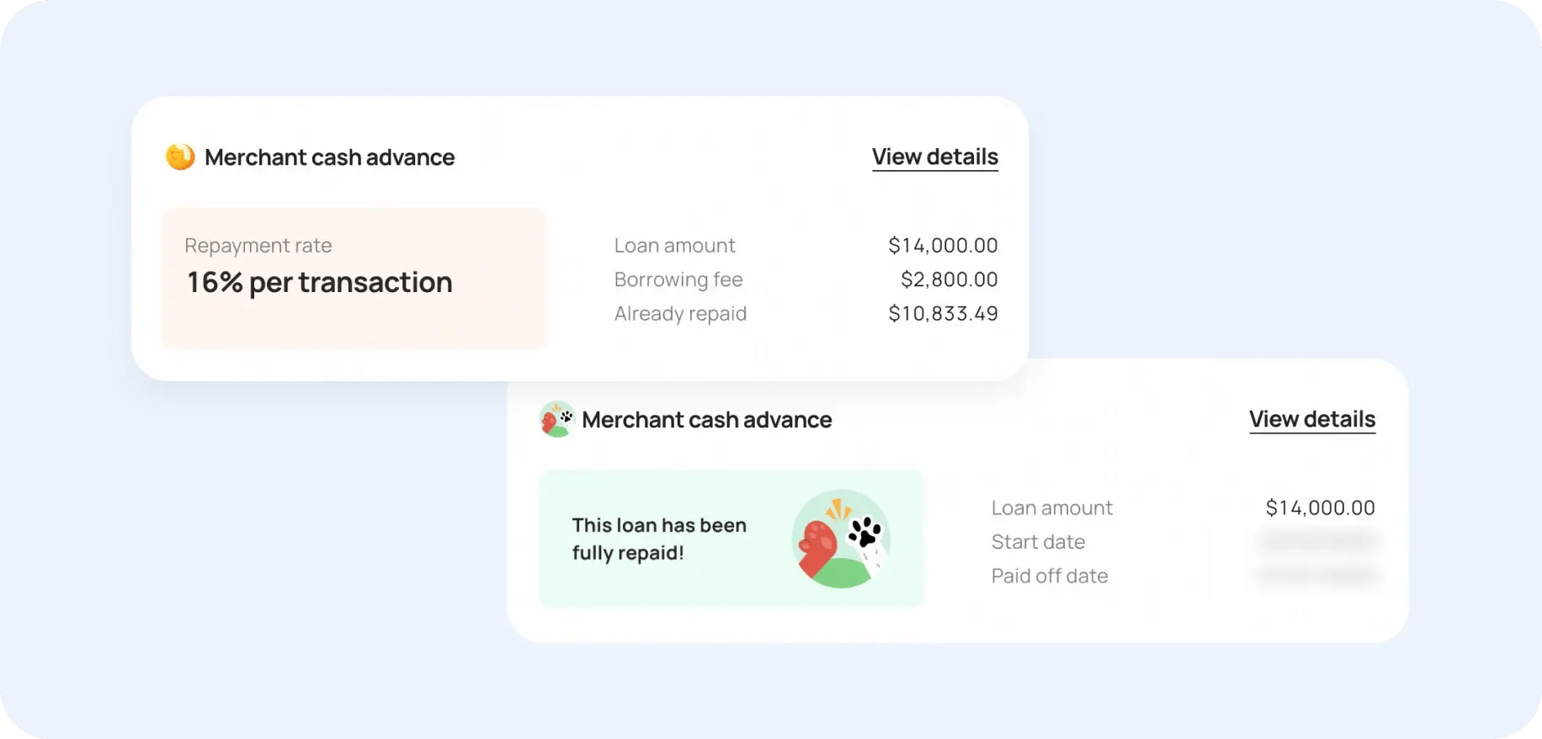
Task: Click the Already repaid label
Action: tap(680, 314)
